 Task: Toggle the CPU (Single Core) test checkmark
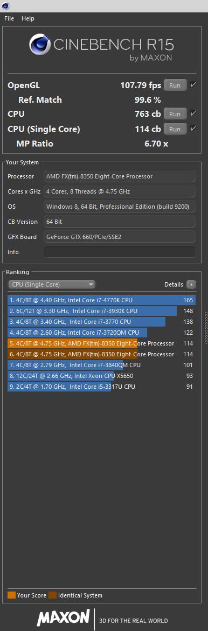coord(193,129)
